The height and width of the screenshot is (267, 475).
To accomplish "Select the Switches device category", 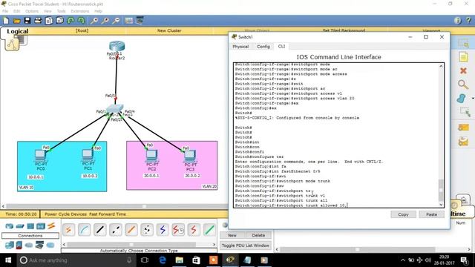I will (x=20, y=225).
